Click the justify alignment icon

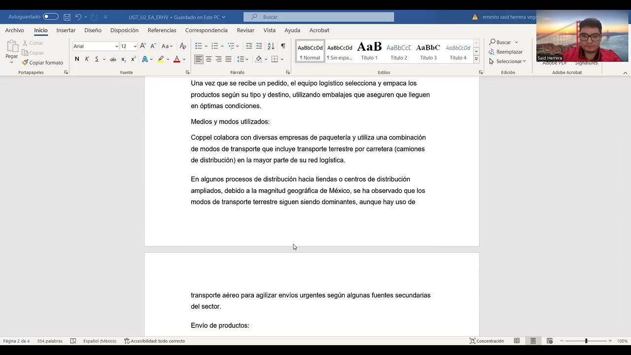pos(228,59)
